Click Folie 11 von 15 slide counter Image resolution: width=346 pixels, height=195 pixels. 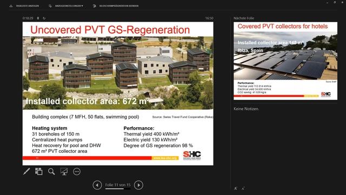[x=118, y=185]
